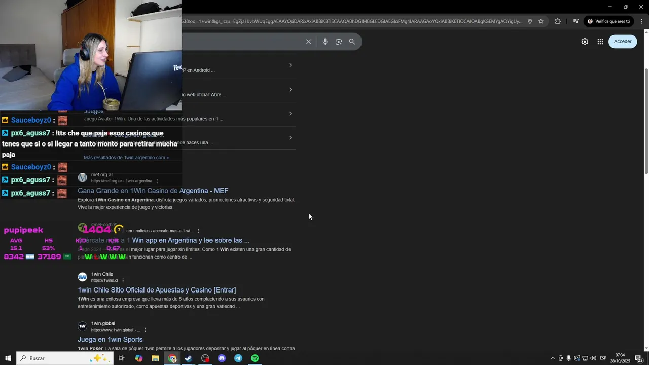Open Task View on the taskbar
This screenshot has height=365, width=649.
pos(122,358)
